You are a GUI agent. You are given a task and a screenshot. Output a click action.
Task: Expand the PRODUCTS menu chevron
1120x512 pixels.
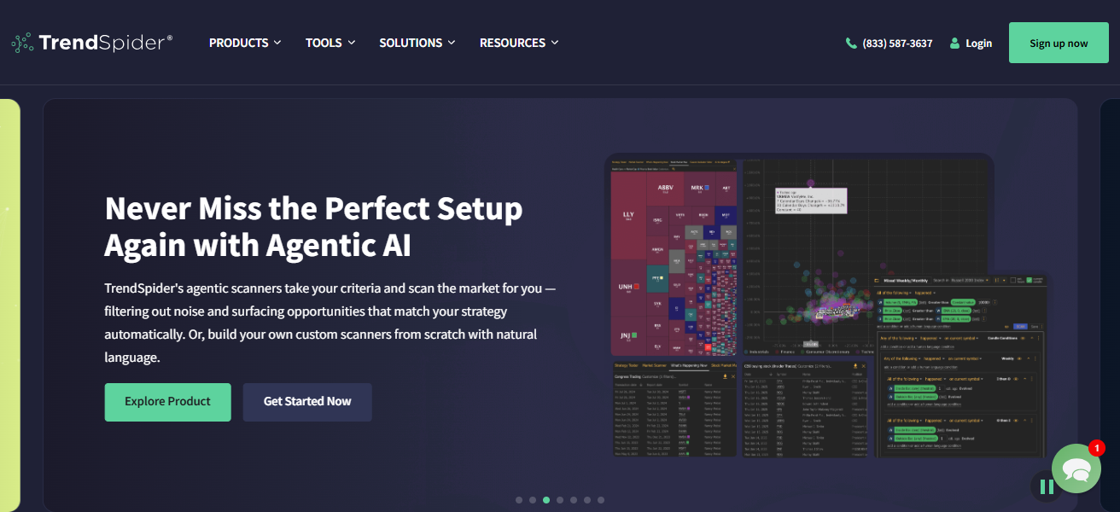(277, 43)
